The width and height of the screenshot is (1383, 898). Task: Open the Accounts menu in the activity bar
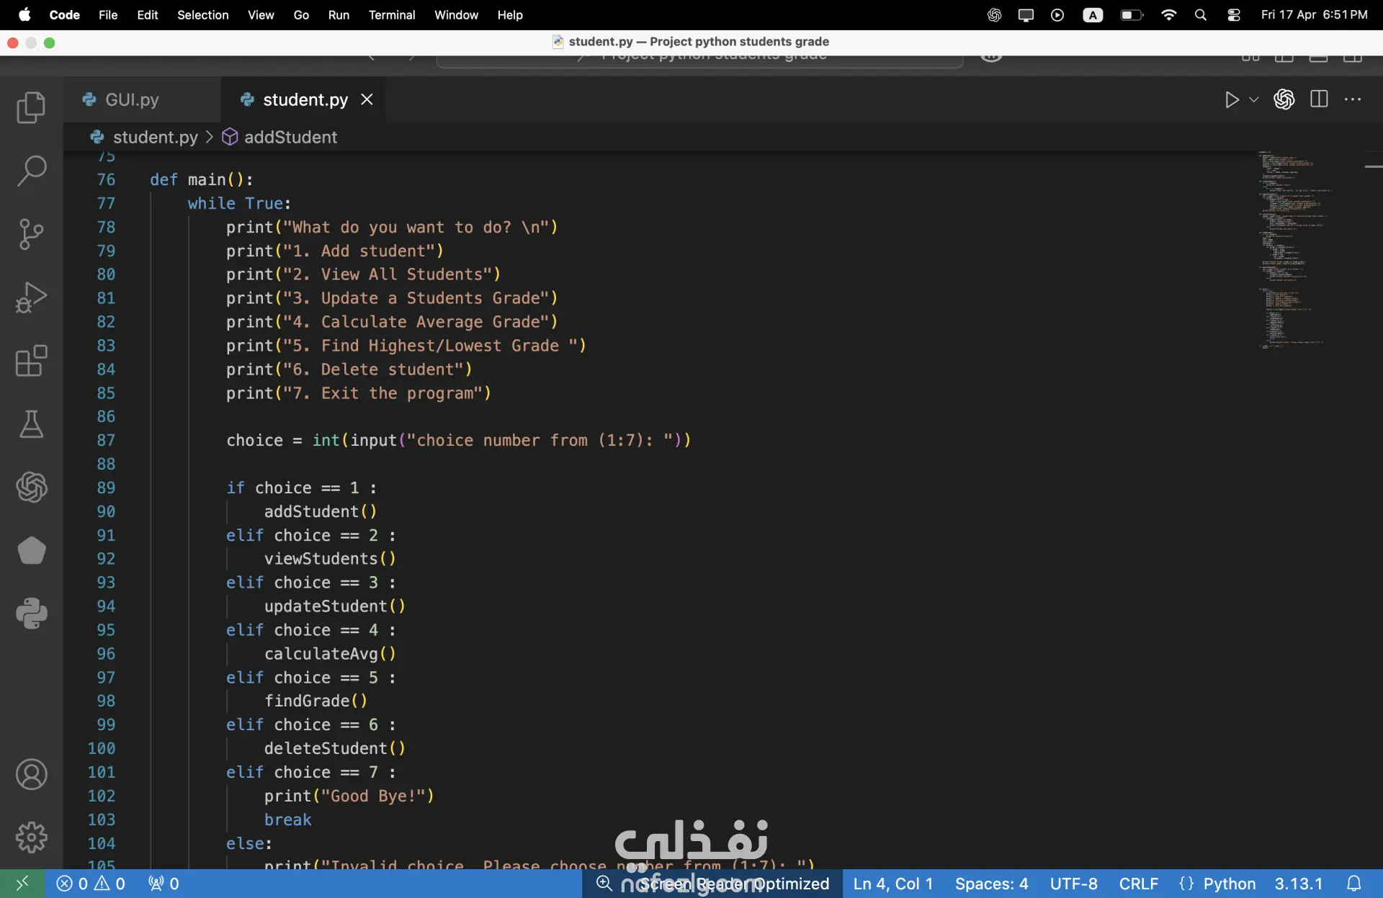31,775
